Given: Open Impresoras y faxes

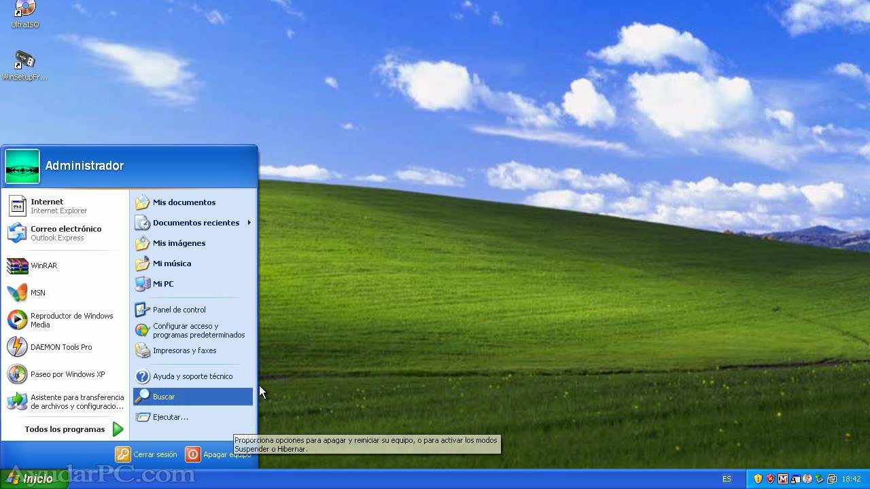Looking at the screenshot, I should [193, 350].
